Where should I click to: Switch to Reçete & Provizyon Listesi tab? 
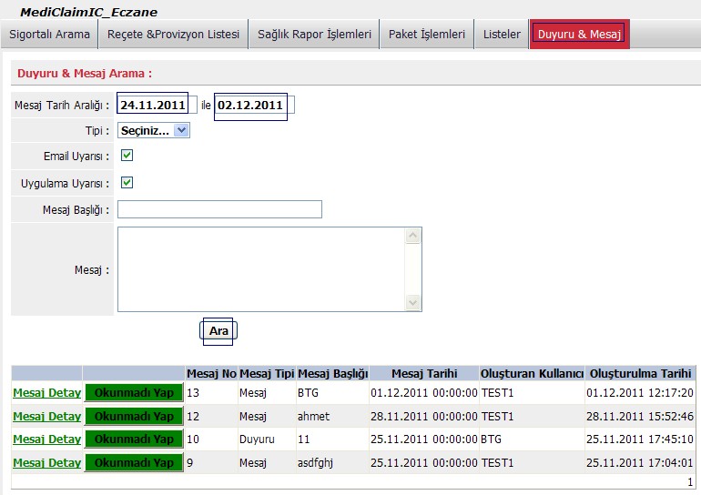point(173,35)
